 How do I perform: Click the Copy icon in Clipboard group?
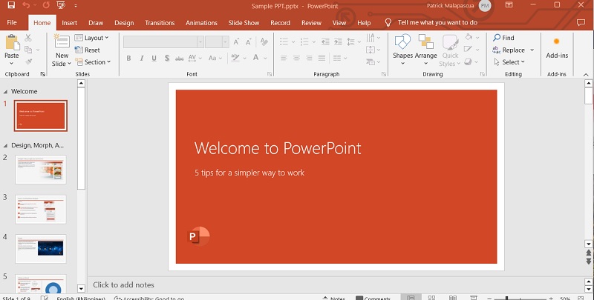click(x=28, y=50)
